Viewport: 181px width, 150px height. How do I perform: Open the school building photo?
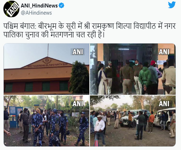pyautogui.click(x=47, y=69)
